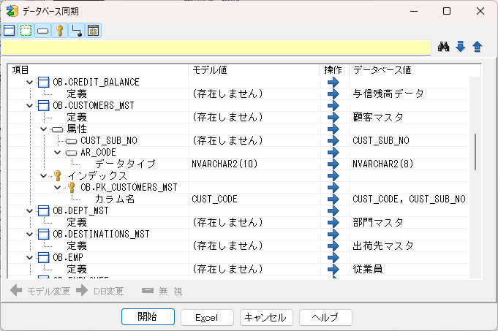Viewport: 498px width, 331px height.
Task: Click the 操作 column header
Action: point(335,70)
